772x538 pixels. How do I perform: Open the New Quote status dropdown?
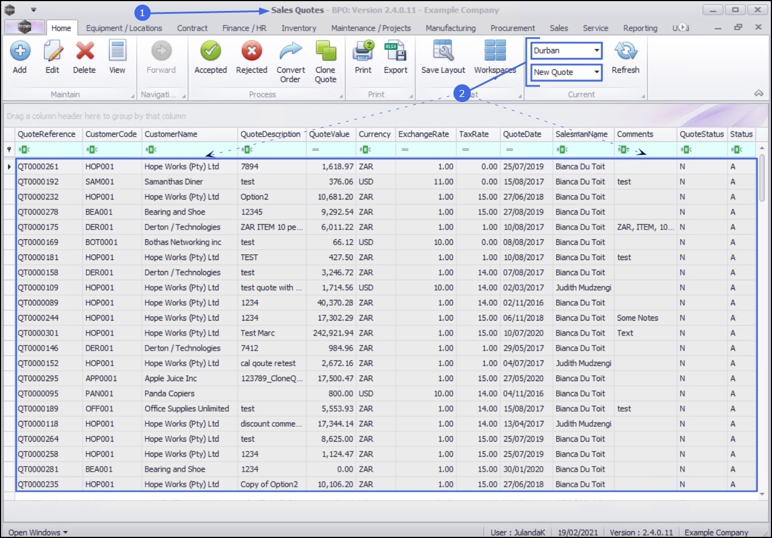coord(597,72)
